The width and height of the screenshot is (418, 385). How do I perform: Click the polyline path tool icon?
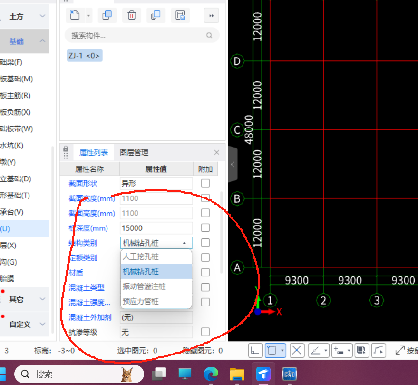tap(379, 350)
